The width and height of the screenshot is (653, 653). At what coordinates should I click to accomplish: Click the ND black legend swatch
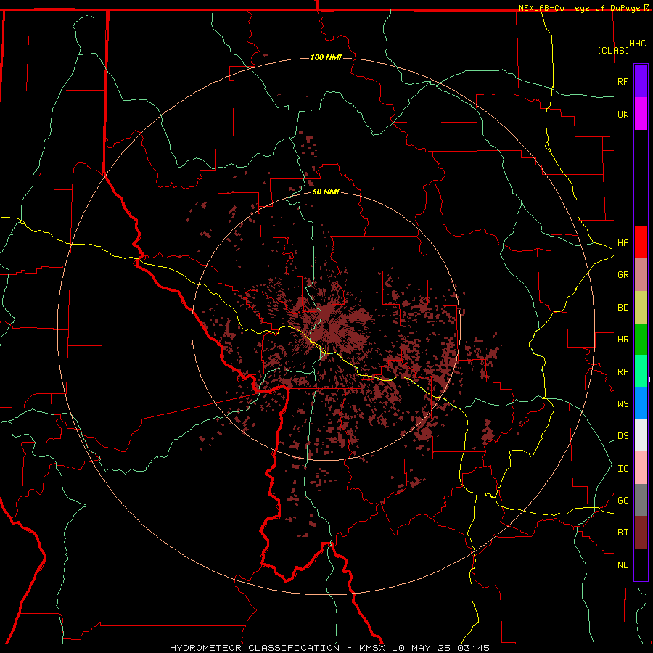pyautogui.click(x=641, y=564)
